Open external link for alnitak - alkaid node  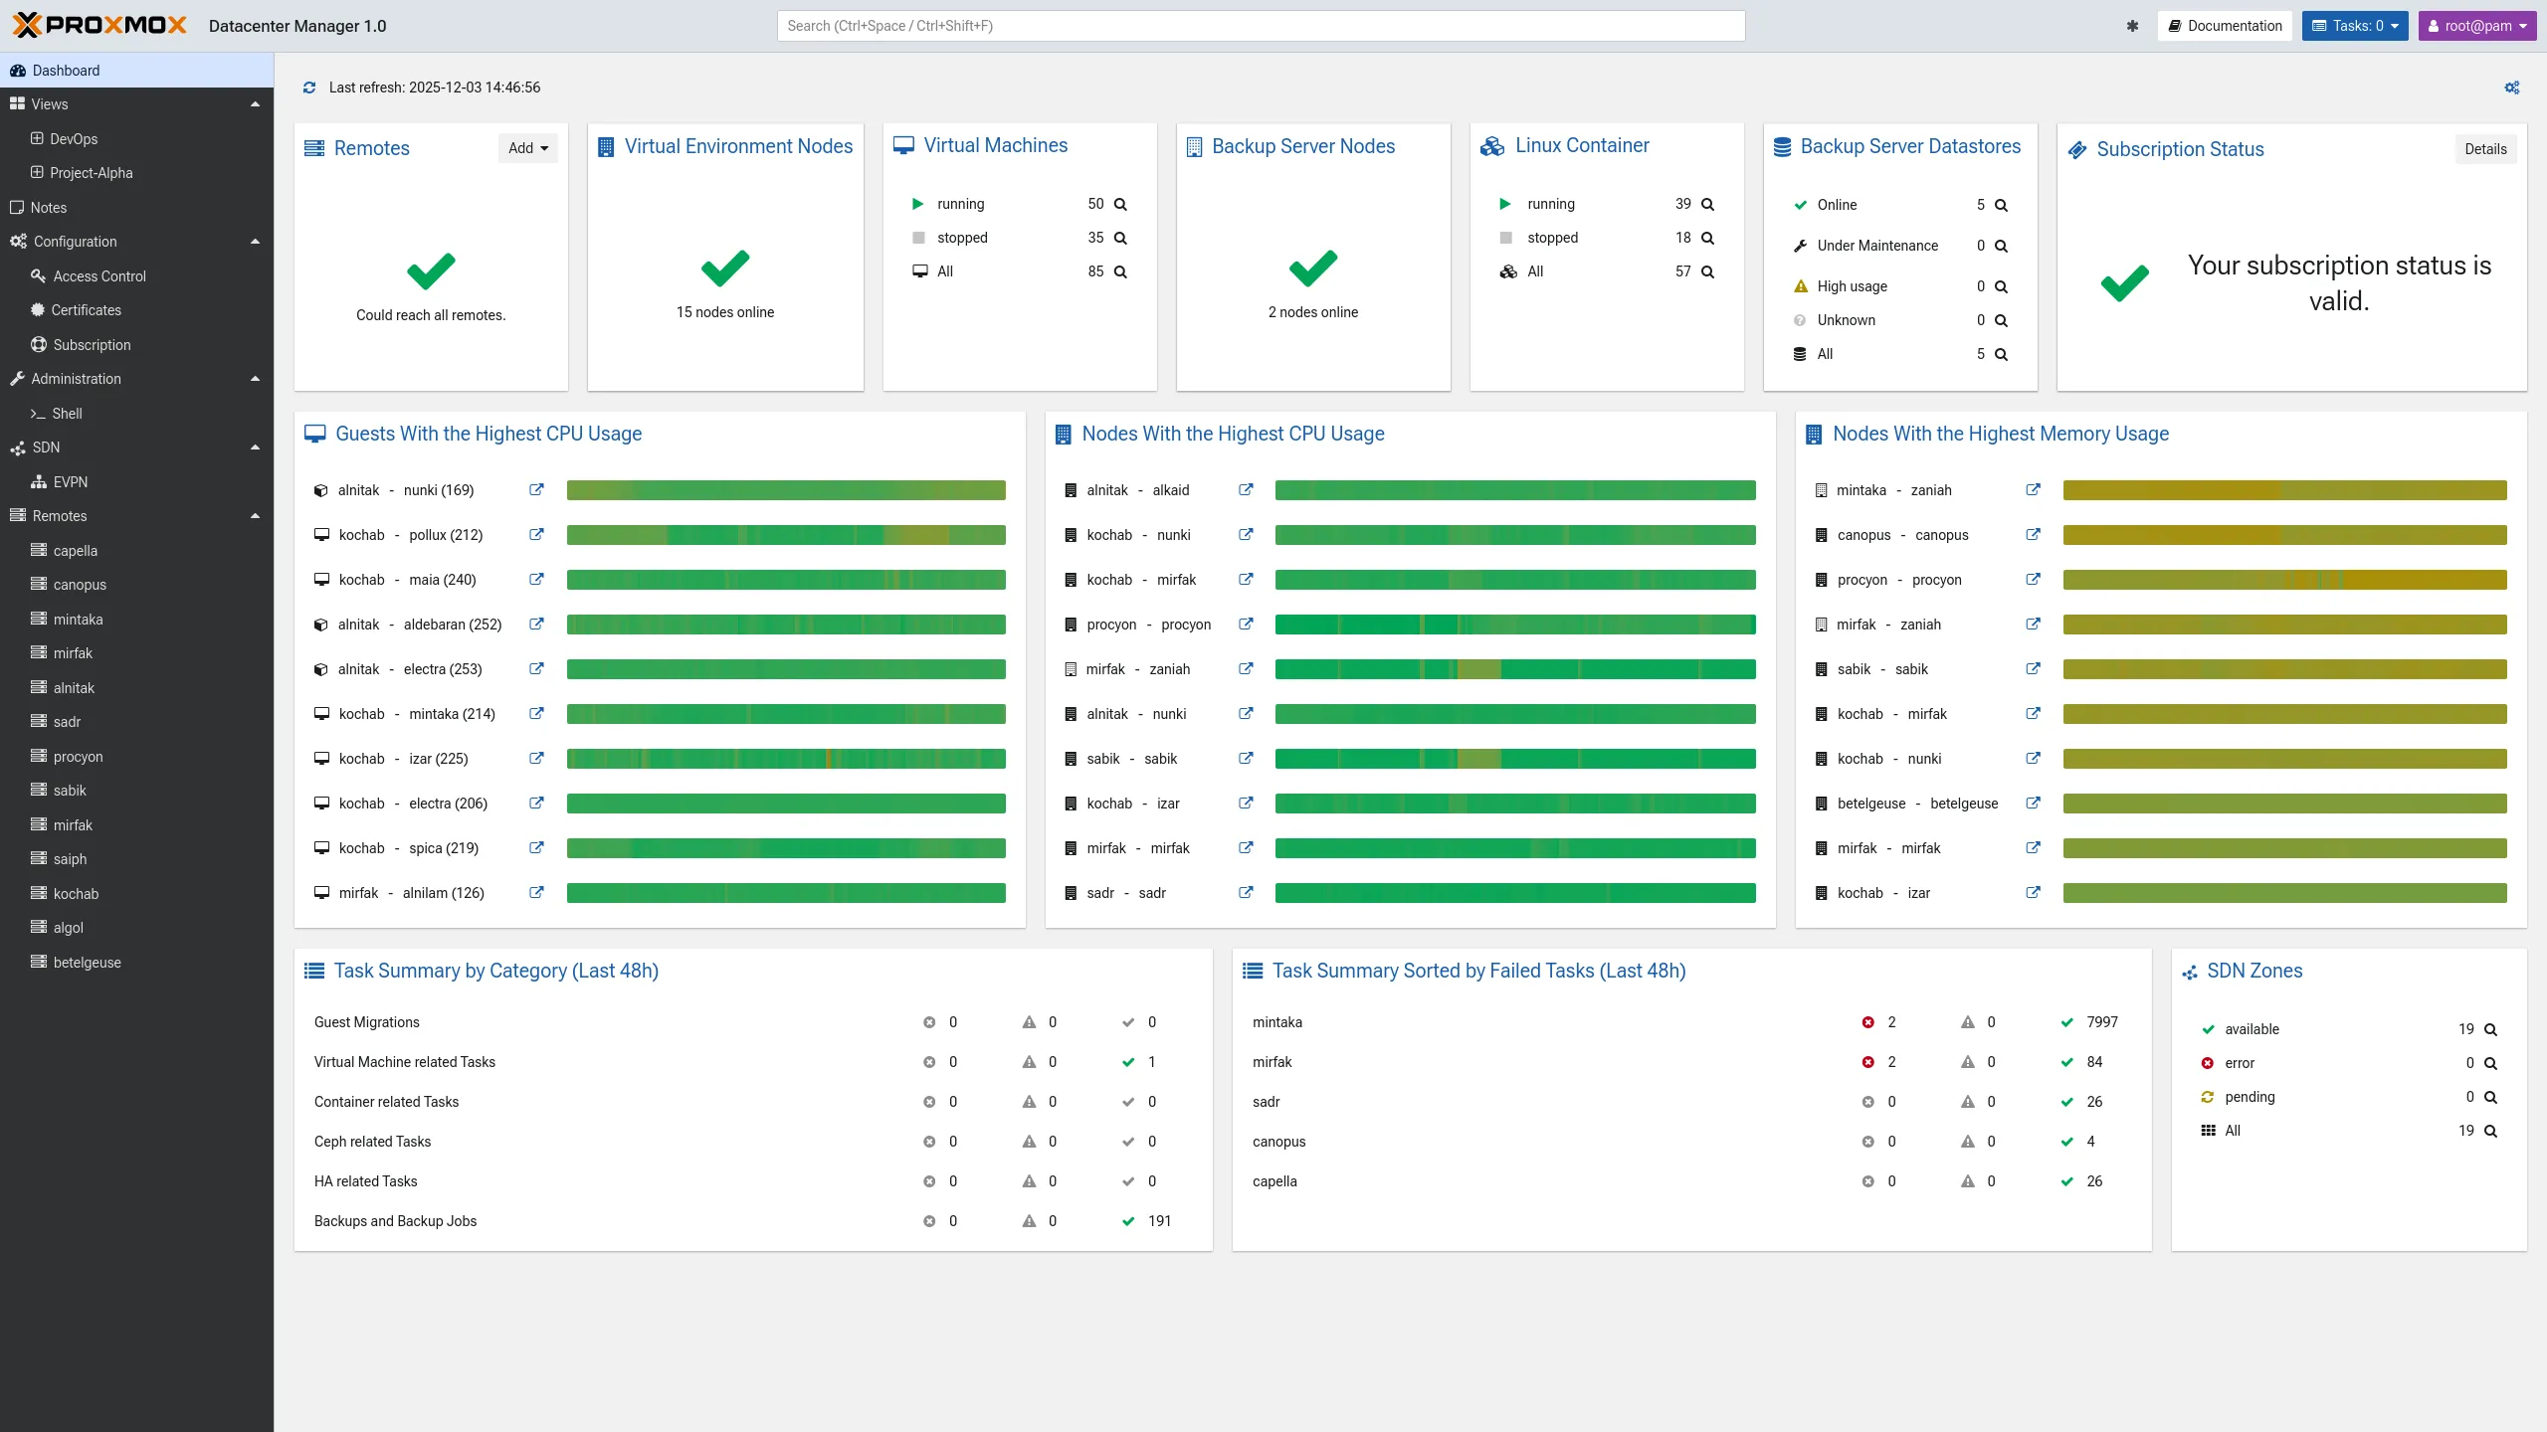[x=1246, y=490]
